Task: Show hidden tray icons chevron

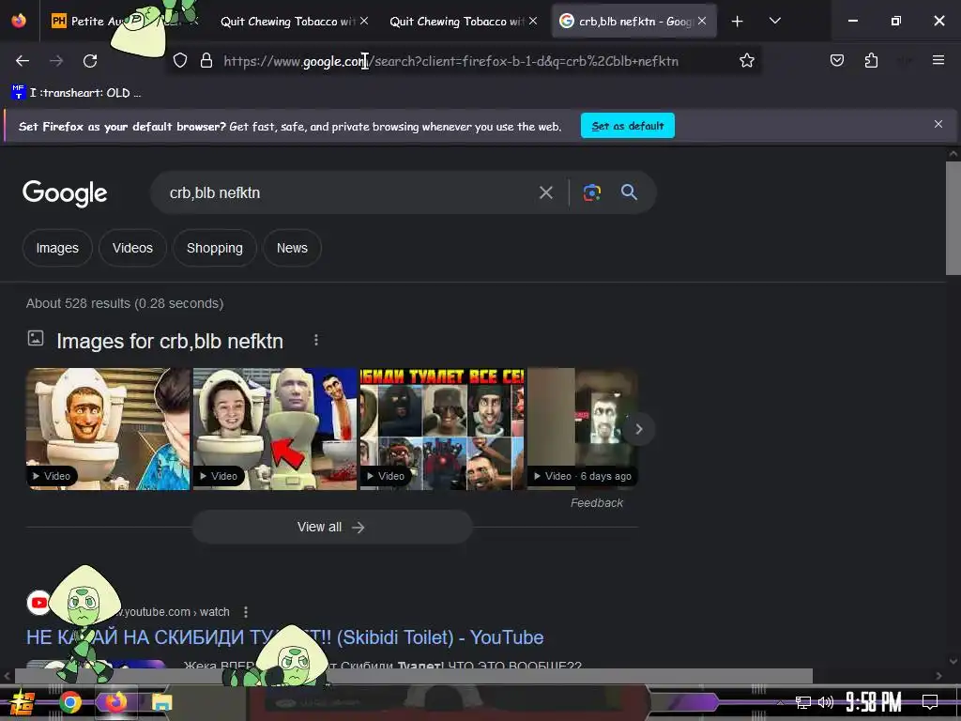Action: tap(780, 702)
